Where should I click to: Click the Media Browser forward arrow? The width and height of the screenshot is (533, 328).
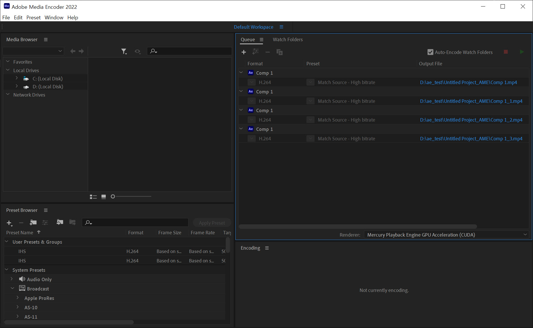(x=81, y=51)
